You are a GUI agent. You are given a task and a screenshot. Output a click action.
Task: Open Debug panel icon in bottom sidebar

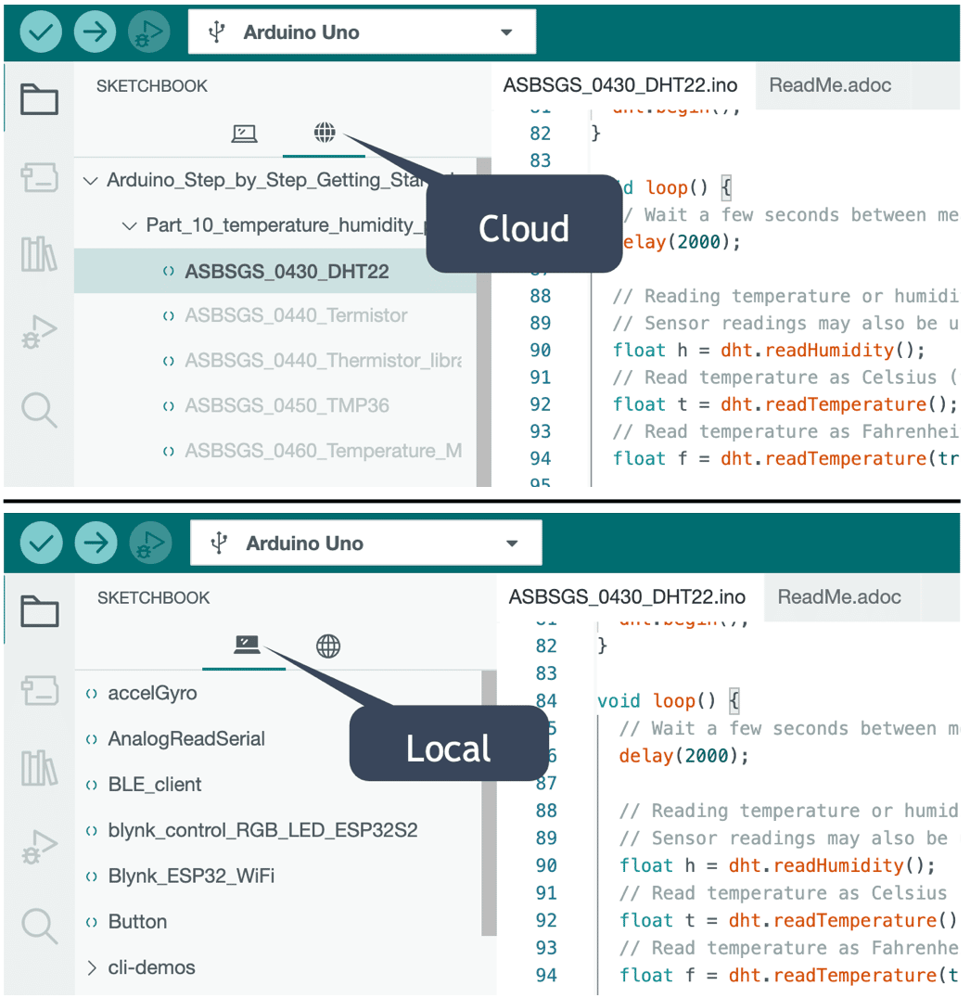point(40,847)
